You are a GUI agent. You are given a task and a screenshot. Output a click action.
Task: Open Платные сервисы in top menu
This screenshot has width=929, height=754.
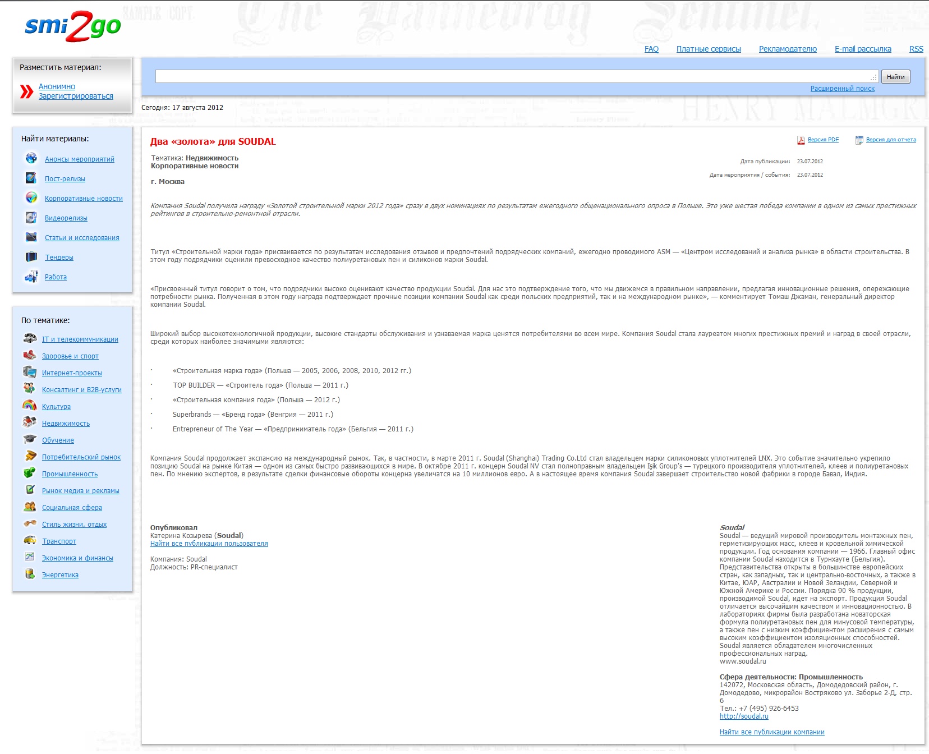coord(709,49)
